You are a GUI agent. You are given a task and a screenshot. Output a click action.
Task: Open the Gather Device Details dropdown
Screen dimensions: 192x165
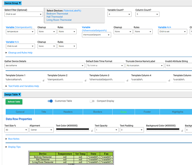pos(45,66)
